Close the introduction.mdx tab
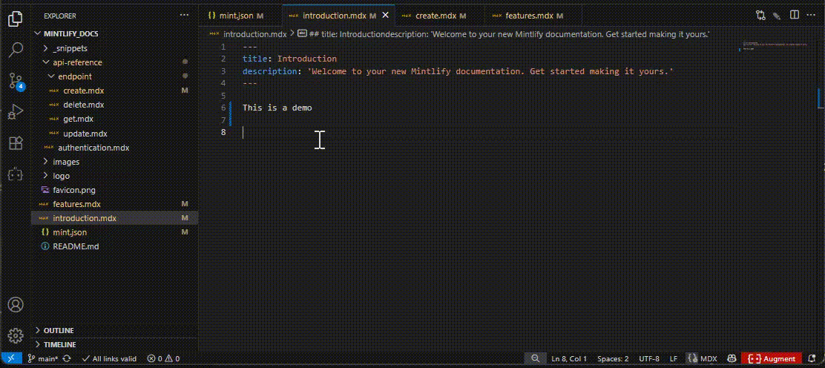 pyautogui.click(x=385, y=16)
